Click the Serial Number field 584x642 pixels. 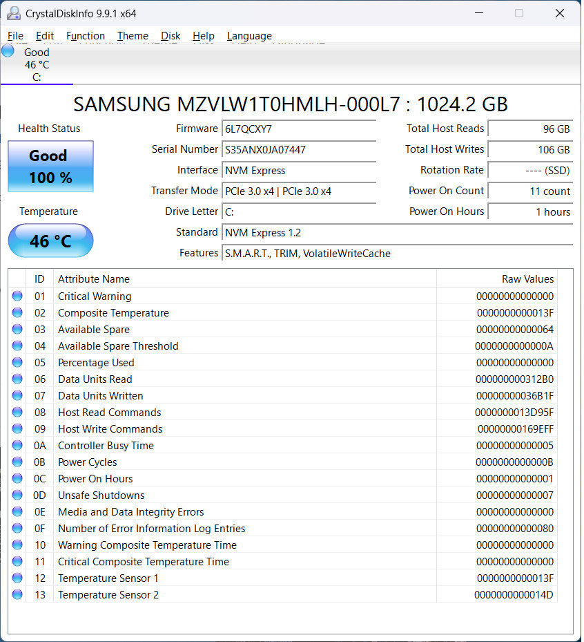click(x=299, y=150)
